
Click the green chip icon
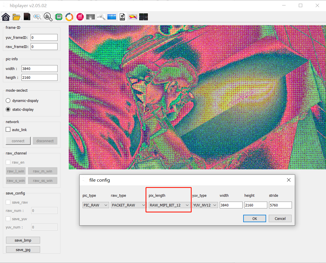[59, 17]
